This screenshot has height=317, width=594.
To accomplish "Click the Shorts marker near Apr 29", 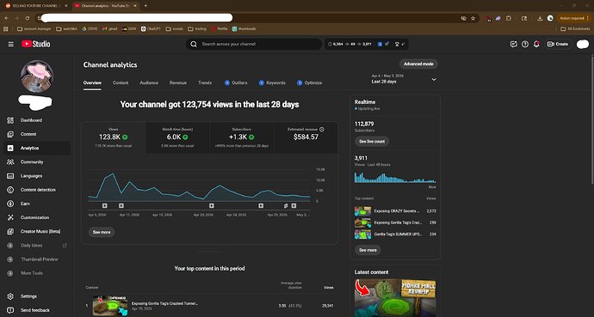I will (x=286, y=205).
